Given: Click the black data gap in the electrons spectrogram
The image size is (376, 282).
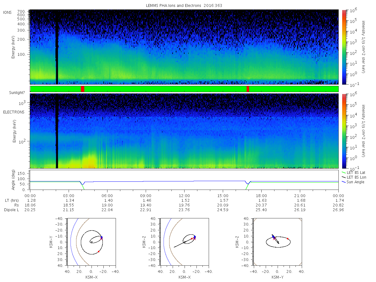Looking at the screenshot, I should (57, 131).
